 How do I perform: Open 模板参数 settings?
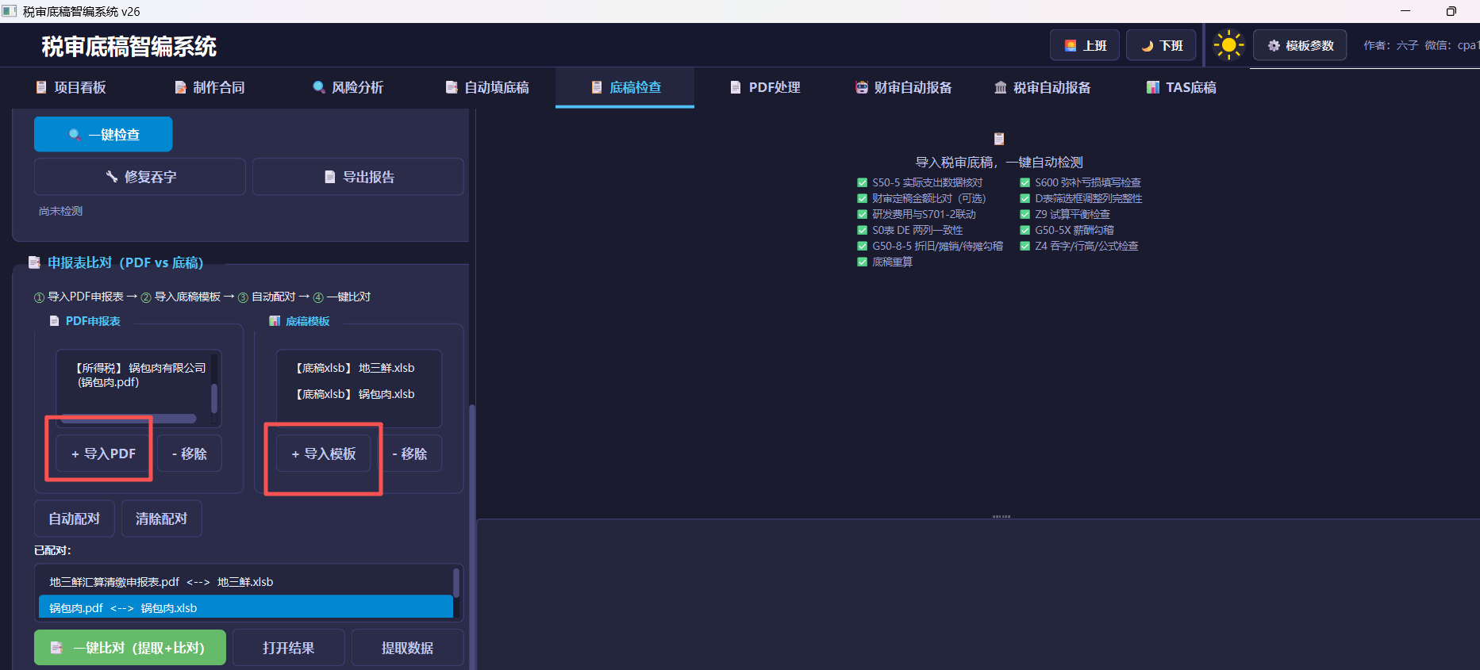[x=1300, y=45]
